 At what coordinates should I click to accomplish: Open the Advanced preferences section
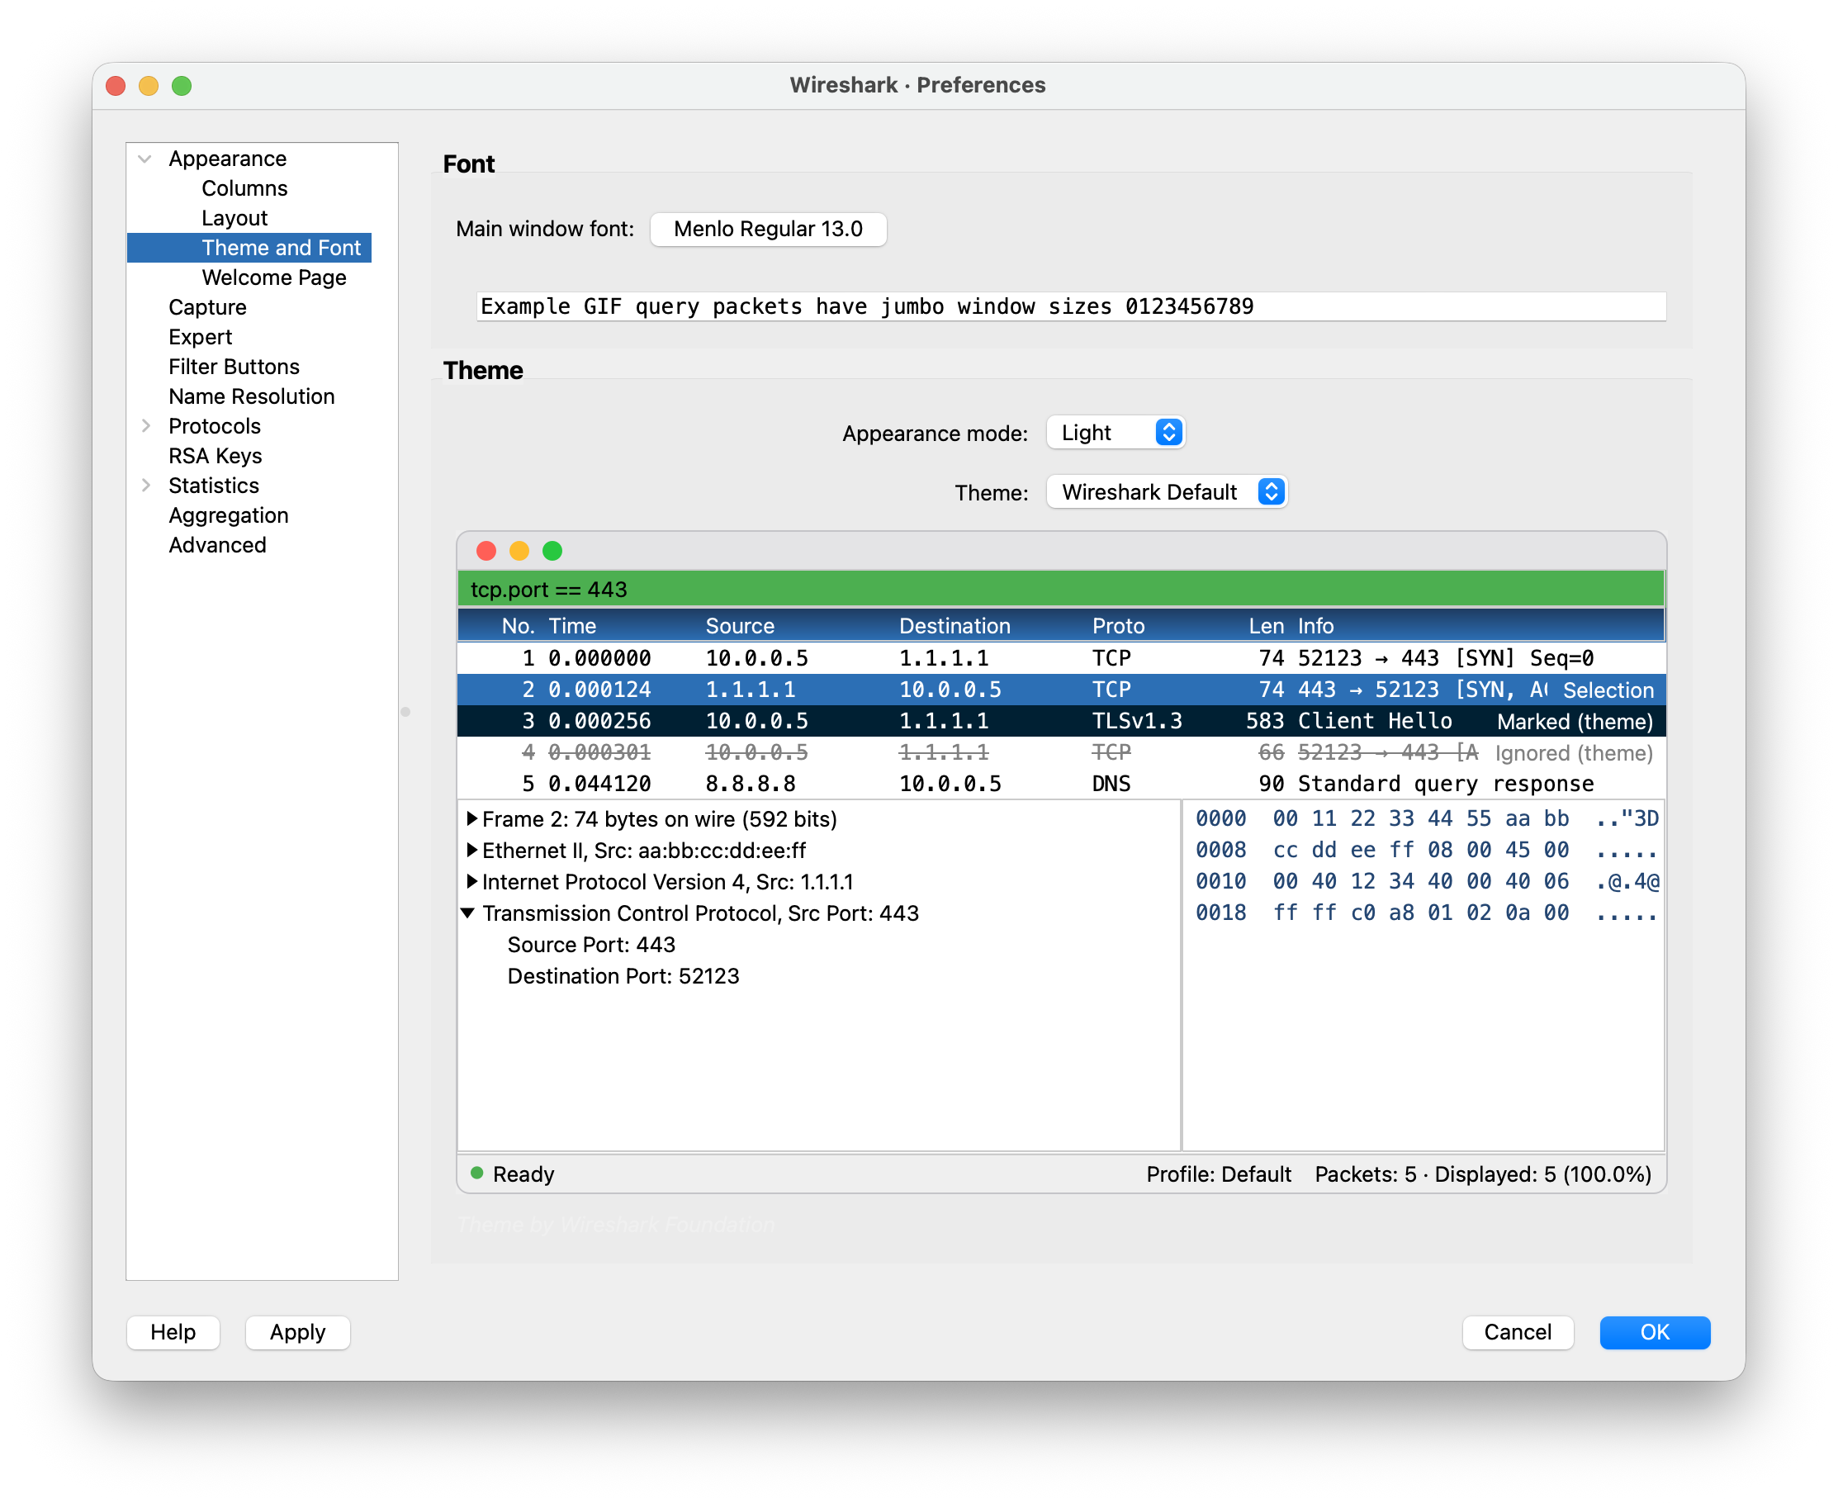217,545
